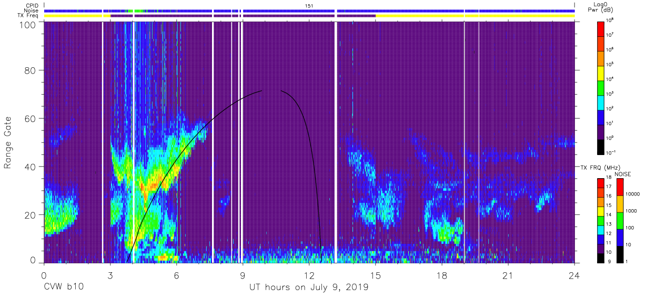
Task: Click the TX Freq row label
Action: [28, 16]
